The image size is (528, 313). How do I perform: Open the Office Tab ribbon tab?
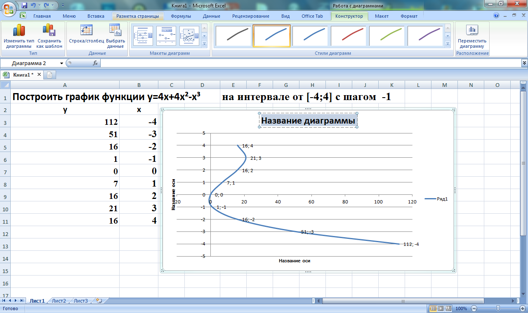click(x=312, y=16)
